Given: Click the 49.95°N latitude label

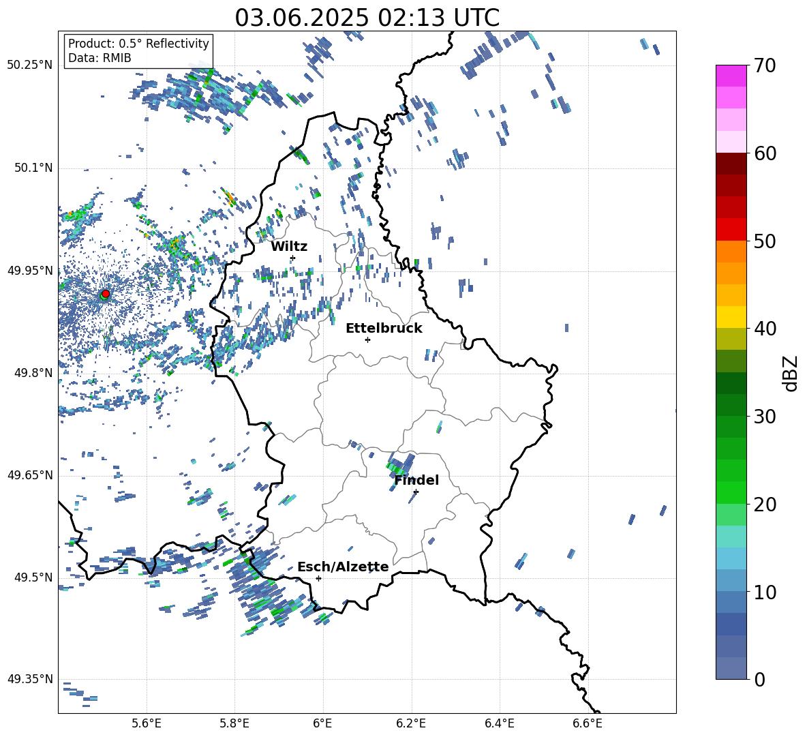Looking at the screenshot, I should pyautogui.click(x=30, y=271).
